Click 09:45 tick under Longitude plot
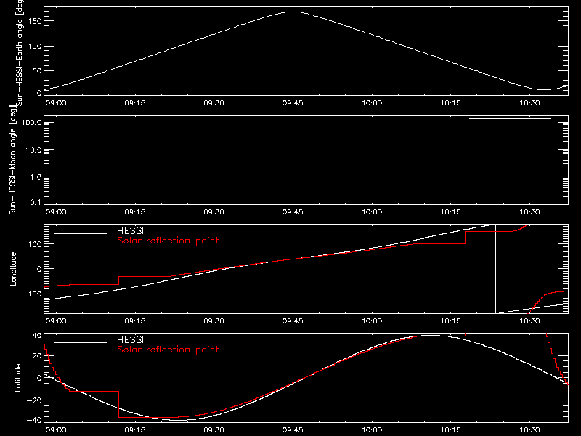This screenshot has height=436, width=581. coord(293,320)
